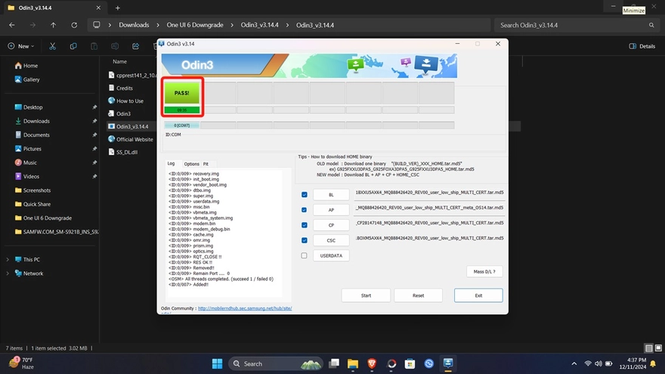Expand Network in the sidebar

click(8, 274)
